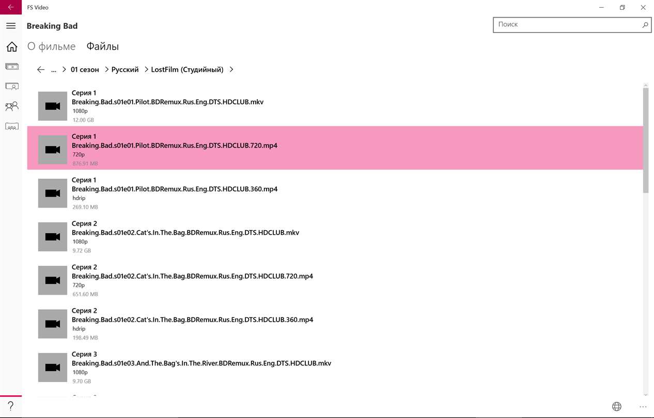Click thumbnail of Pilot 1080p mkv file

pos(53,106)
